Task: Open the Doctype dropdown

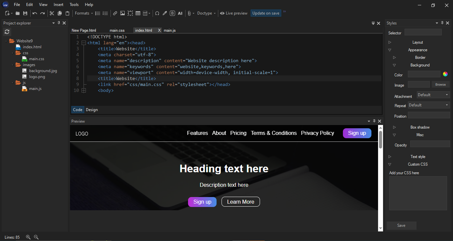Action: pyautogui.click(x=207, y=13)
